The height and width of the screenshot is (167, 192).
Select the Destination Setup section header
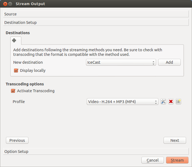click(96, 22)
